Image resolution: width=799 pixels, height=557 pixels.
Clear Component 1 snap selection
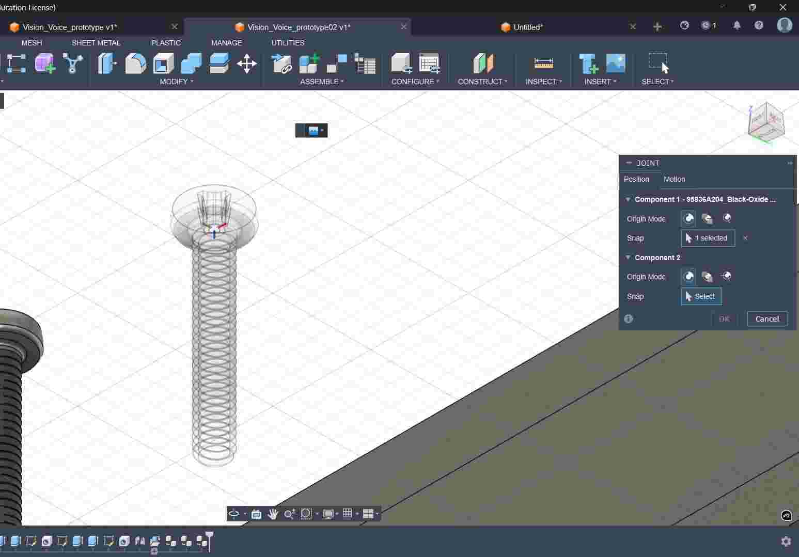[745, 238]
